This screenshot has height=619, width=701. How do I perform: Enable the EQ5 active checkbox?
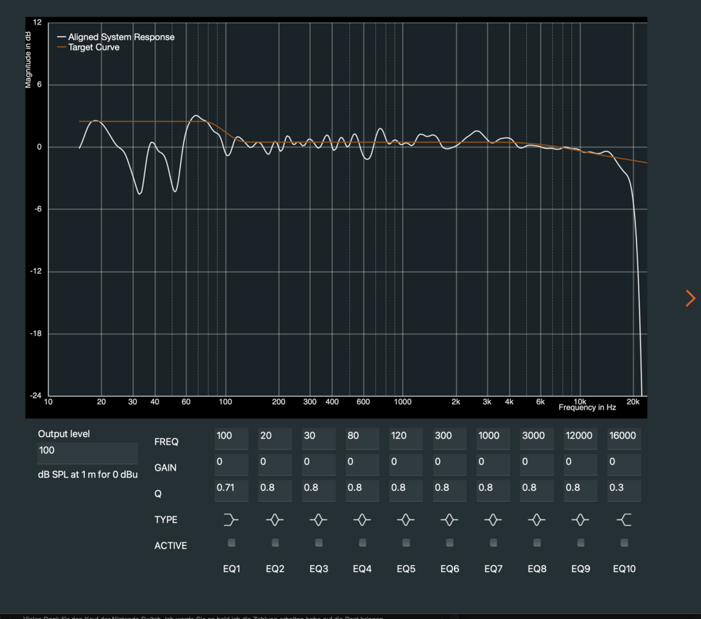[x=406, y=542]
